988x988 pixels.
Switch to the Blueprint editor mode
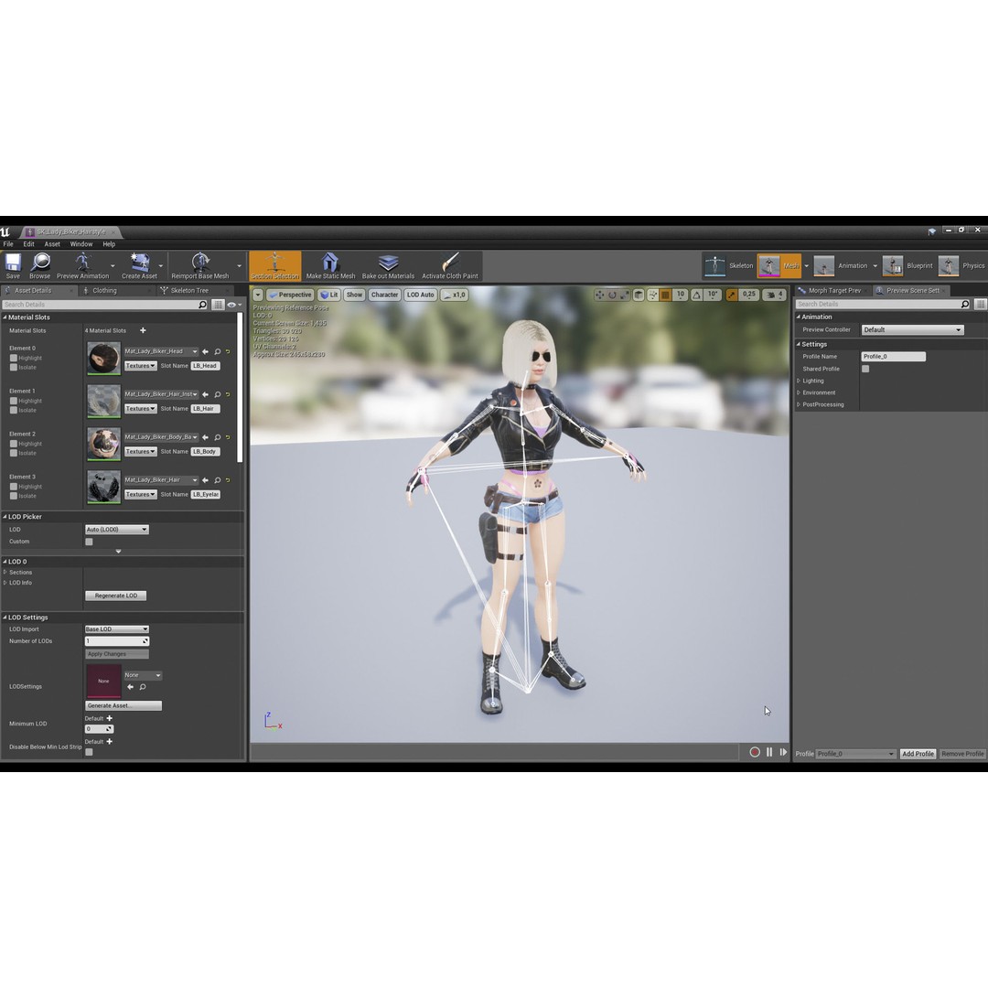click(x=907, y=266)
